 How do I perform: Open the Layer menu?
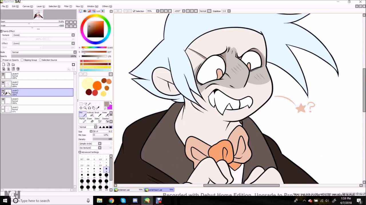click(x=41, y=6)
